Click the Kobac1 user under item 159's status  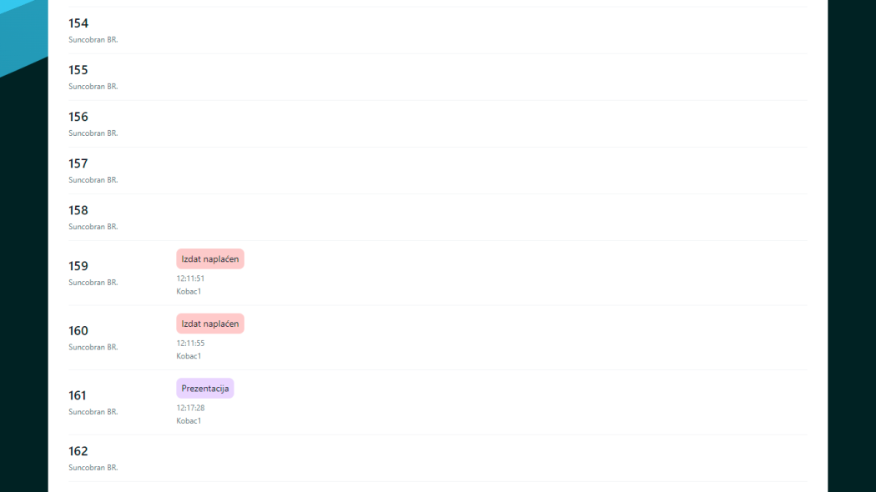tap(189, 292)
